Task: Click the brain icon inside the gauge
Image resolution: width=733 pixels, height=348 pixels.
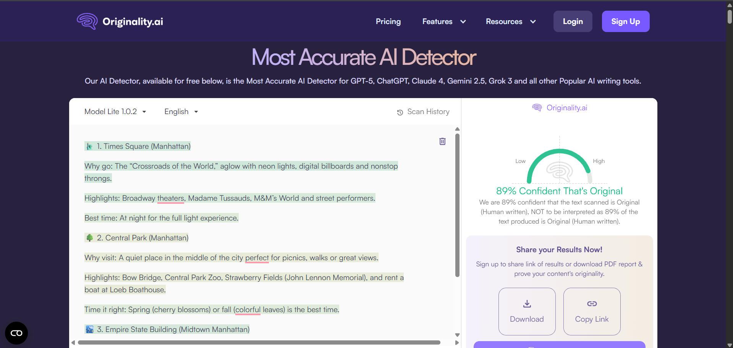Action: (560, 172)
